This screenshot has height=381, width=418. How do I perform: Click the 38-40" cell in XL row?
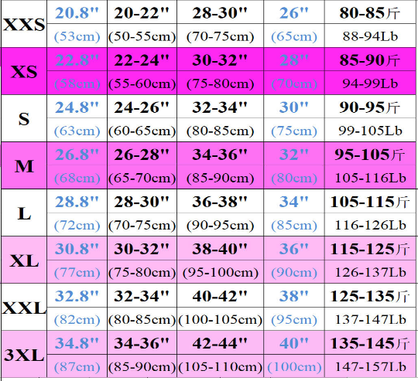(x=220, y=248)
